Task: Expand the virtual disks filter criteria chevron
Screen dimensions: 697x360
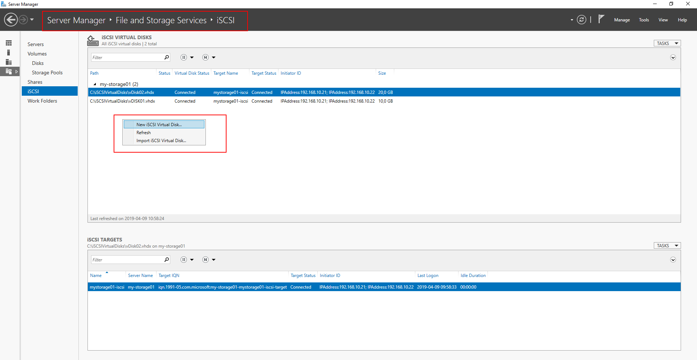Action: coord(673,57)
